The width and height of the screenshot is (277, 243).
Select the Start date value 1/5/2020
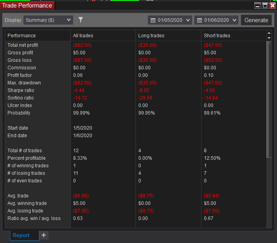83,128
